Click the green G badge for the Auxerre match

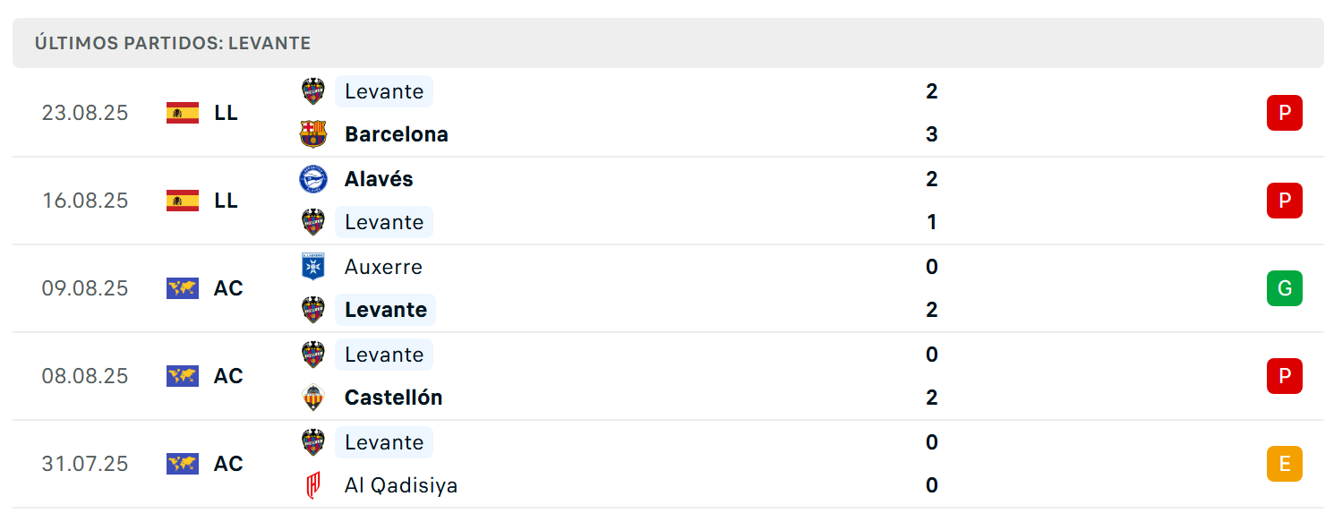[1284, 288]
